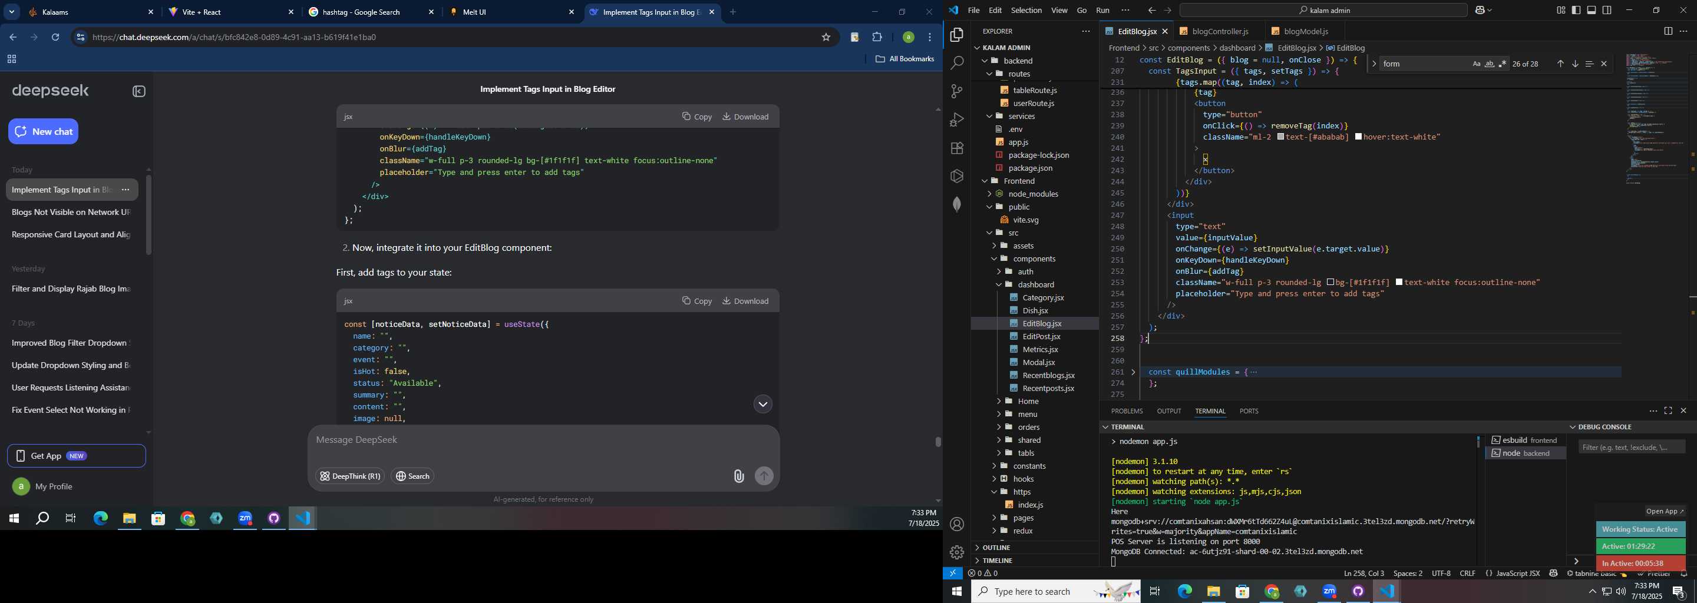
Task: Switch to blogController.js editor tab
Action: tap(1219, 32)
